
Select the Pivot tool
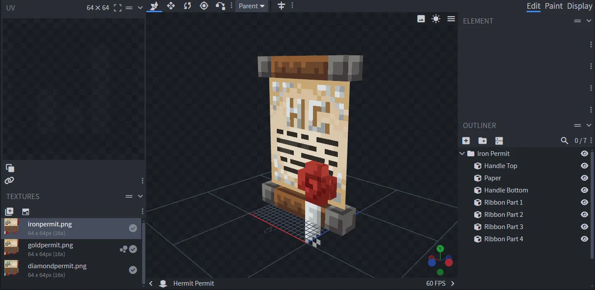tap(204, 6)
